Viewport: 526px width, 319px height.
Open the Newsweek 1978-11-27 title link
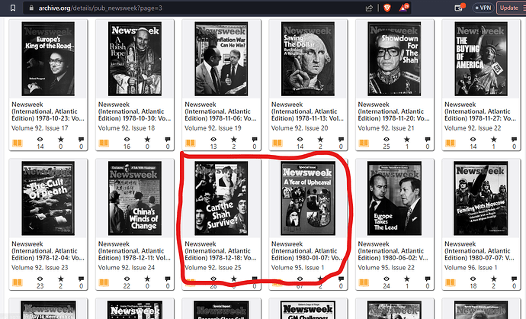coord(481,111)
